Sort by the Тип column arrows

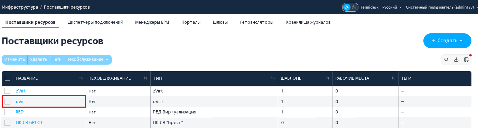(x=273, y=78)
